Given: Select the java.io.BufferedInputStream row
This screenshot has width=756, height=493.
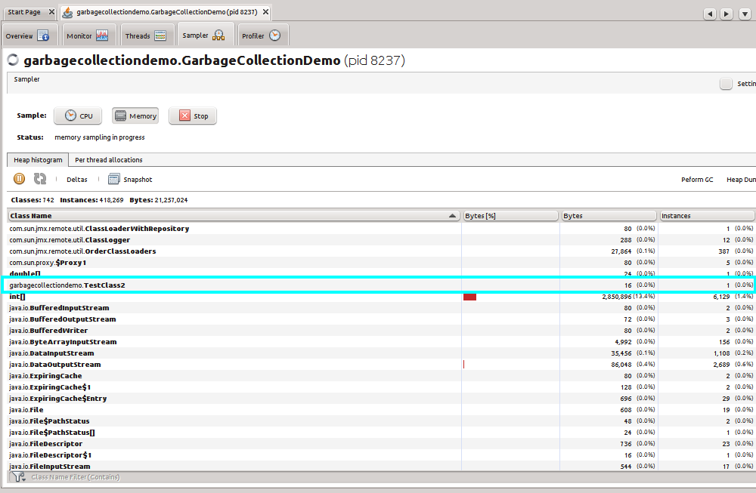Looking at the screenshot, I should coord(381,307).
